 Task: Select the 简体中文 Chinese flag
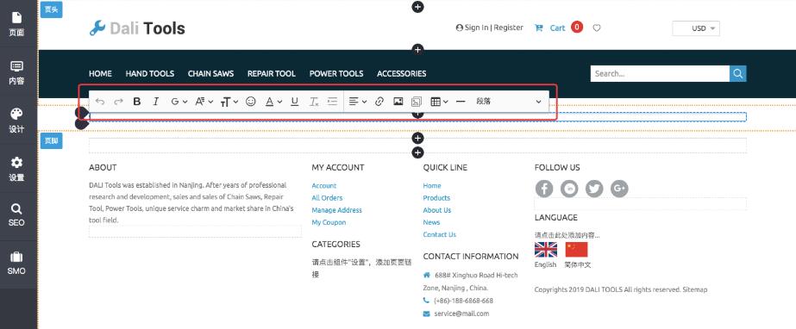click(x=577, y=250)
